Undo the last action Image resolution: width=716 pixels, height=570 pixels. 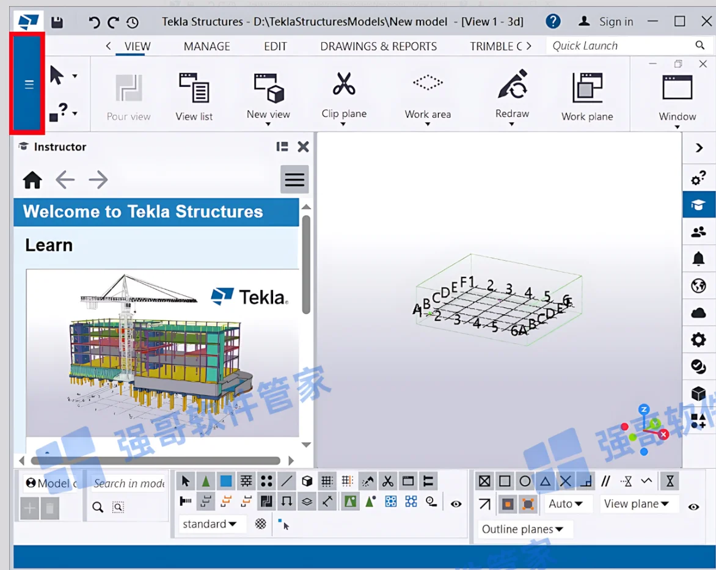coord(94,22)
